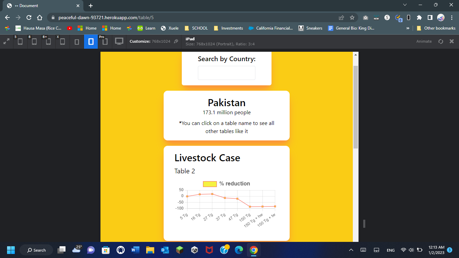Click the 150 Tg data point on chart
459x258 pixels.
pyautogui.click(x=250, y=207)
